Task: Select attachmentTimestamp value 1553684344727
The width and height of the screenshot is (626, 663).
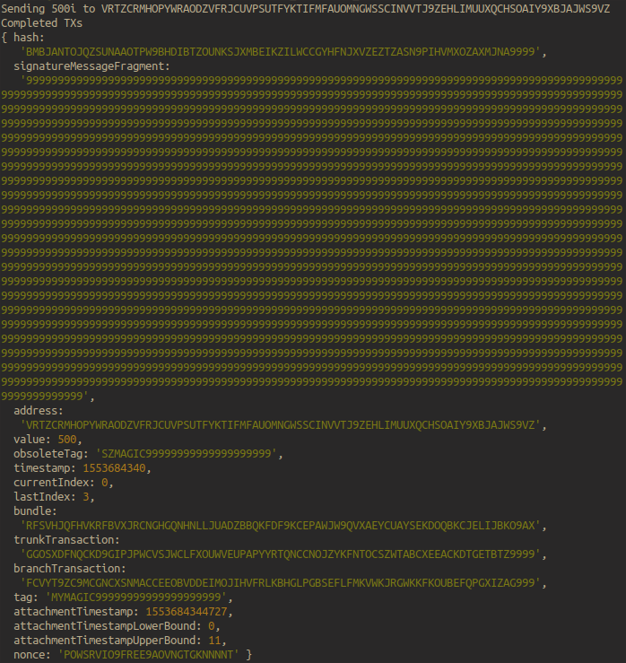Action: point(187,612)
